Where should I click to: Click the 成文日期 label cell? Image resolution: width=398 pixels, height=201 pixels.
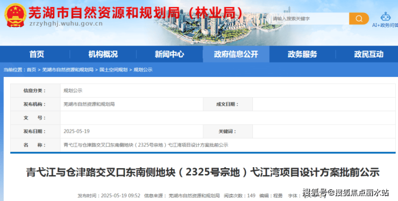[228, 104]
